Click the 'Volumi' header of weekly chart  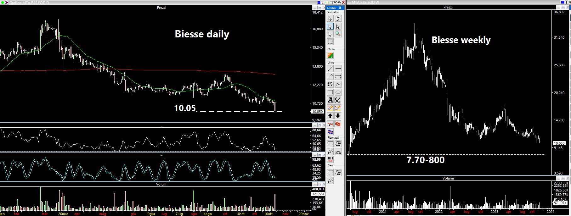[x=448, y=178]
